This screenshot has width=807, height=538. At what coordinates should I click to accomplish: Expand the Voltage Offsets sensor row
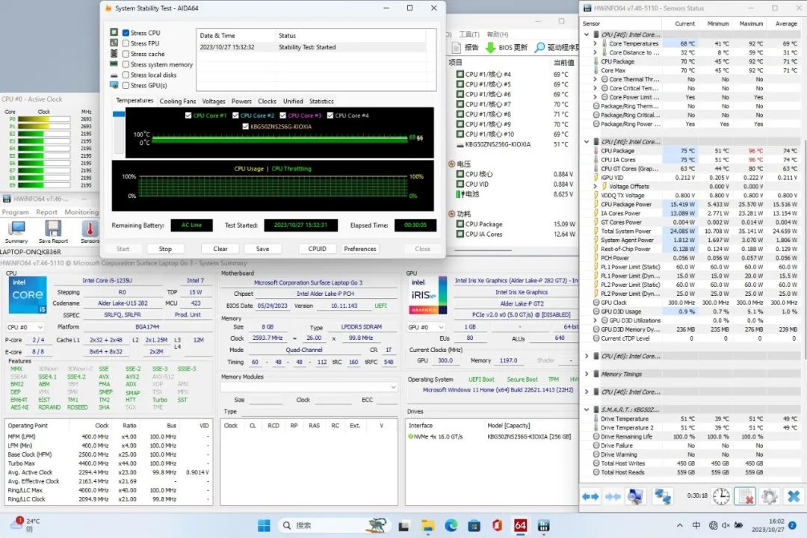(595, 186)
